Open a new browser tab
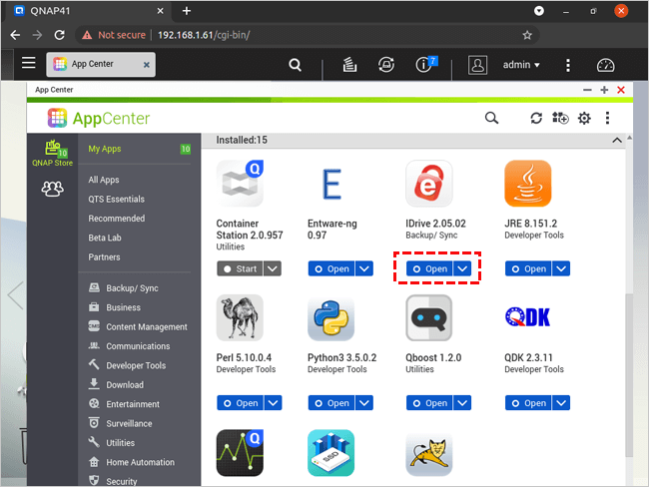The width and height of the screenshot is (649, 487). [x=187, y=11]
